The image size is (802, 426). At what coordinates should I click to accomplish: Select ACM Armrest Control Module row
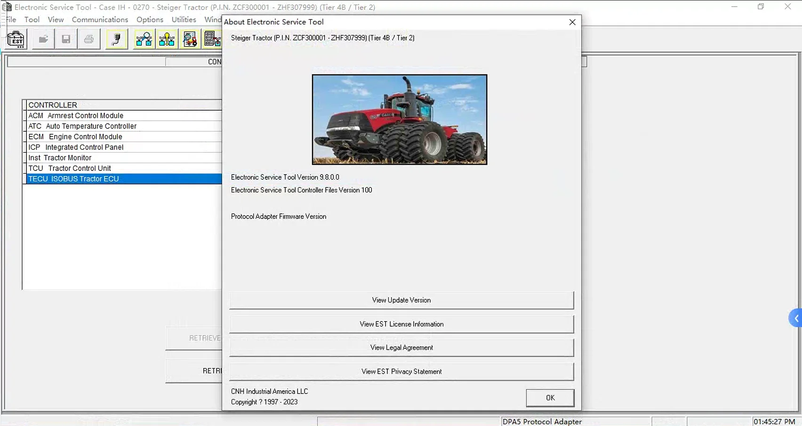click(124, 116)
